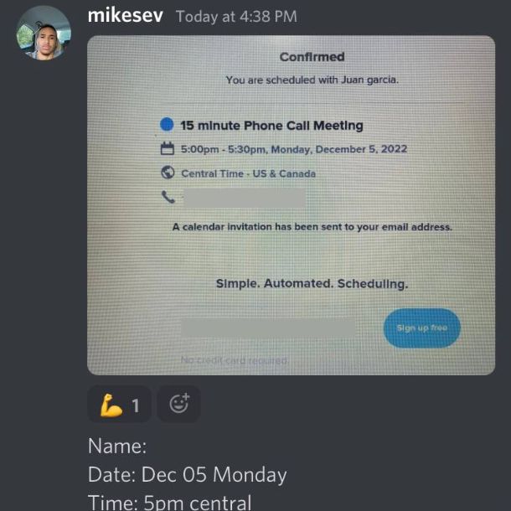
Task: Click the redacted phone number box
Action: tap(245, 198)
